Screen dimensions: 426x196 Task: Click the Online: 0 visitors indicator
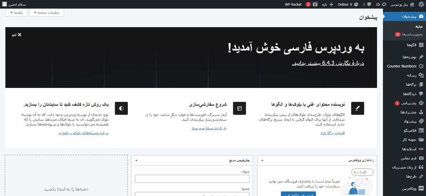[x=348, y=4]
